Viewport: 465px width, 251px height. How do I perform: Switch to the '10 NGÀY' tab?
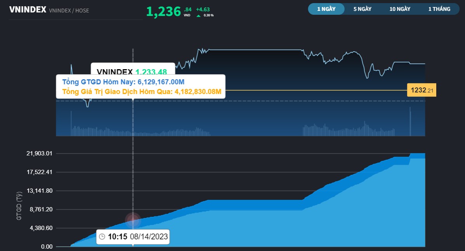pos(399,9)
